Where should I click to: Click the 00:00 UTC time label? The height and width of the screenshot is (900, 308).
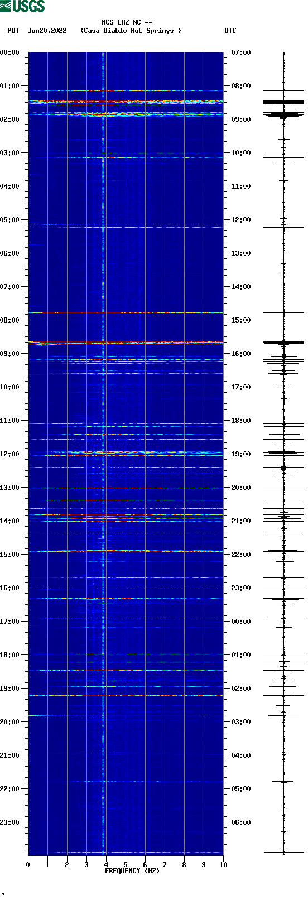point(241,622)
